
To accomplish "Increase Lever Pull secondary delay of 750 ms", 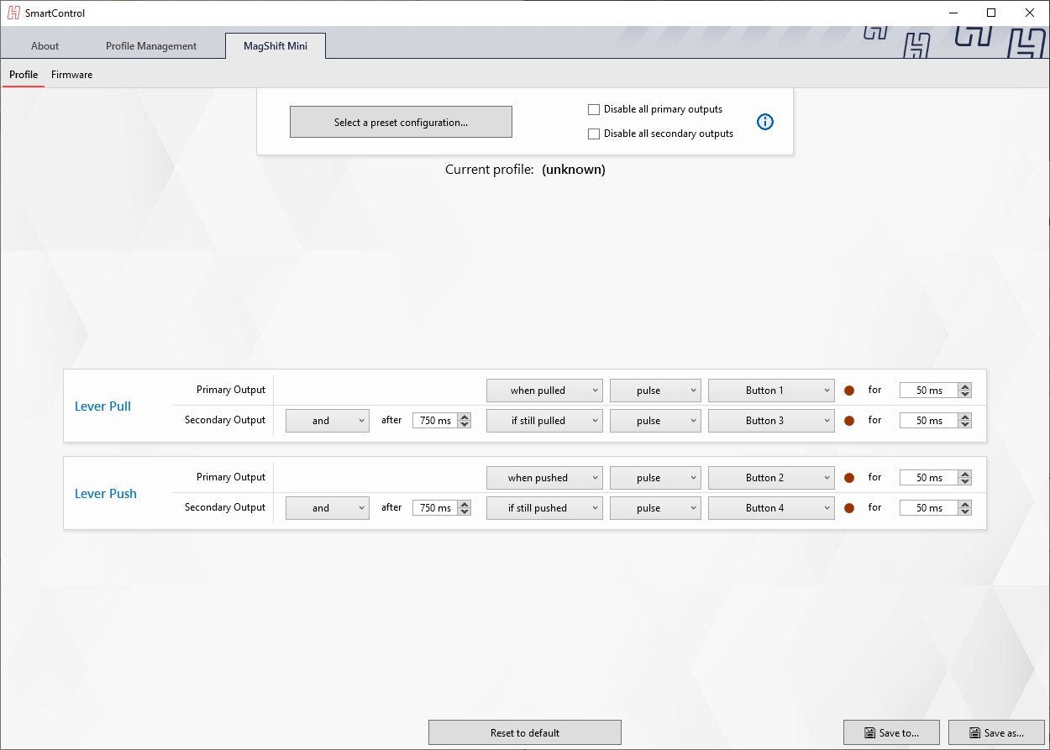I will click(465, 417).
